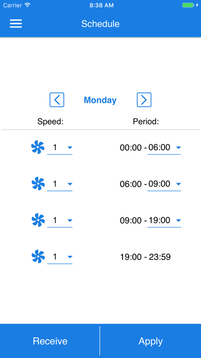201x358 pixels.
Task: Tap fan icon for 09:00 - 19:00 period
Action: [38, 220]
